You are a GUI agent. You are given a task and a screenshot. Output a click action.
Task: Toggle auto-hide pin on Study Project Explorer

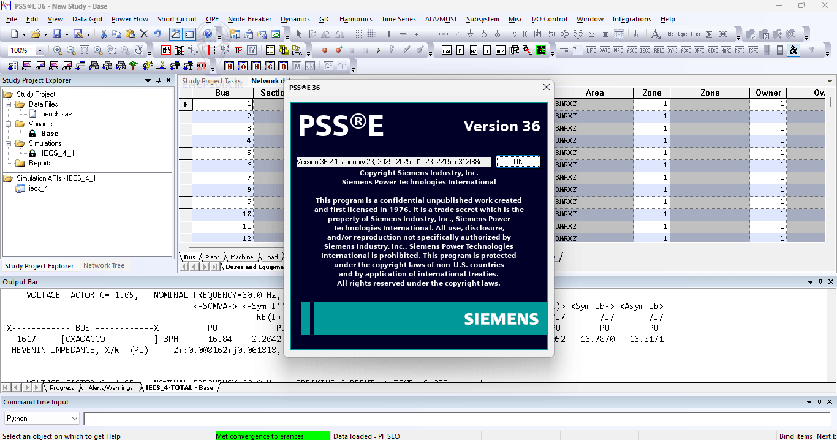(x=159, y=80)
